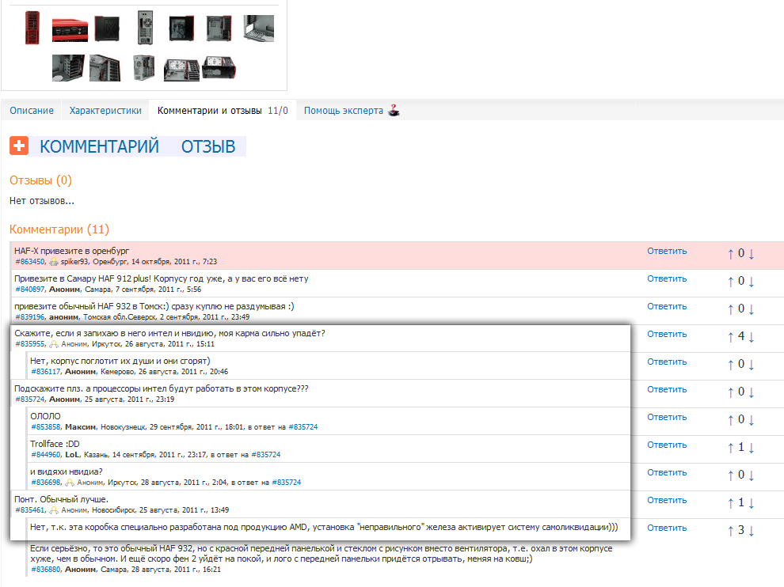Follow the #835724 reply link in Максим's comment
This screenshot has width=784, height=587.
(x=303, y=427)
